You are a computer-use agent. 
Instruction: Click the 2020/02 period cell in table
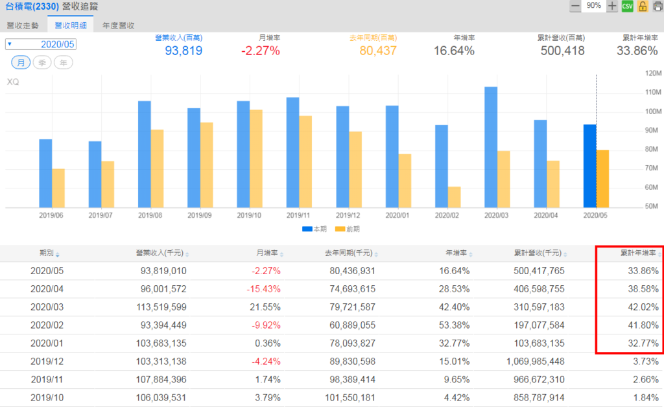tap(47, 325)
